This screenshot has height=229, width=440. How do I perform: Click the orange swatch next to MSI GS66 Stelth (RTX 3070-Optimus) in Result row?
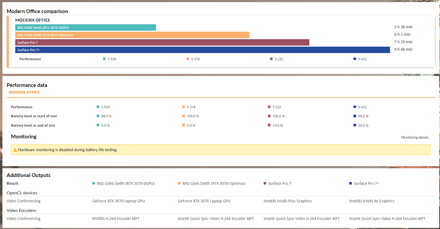[x=179, y=183]
